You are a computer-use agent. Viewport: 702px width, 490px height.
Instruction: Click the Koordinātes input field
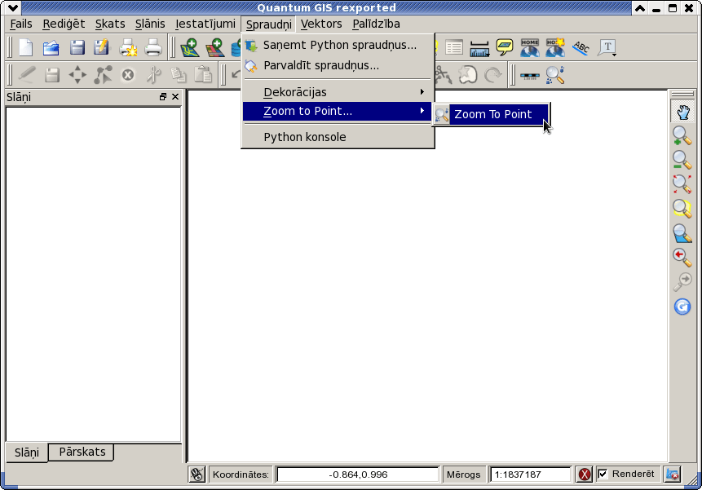point(358,475)
